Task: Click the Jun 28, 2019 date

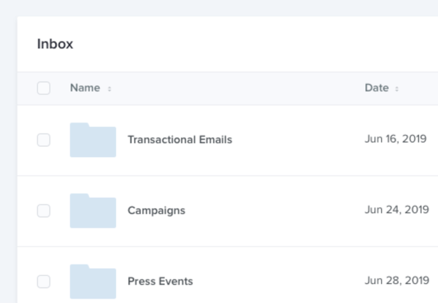Action: pyautogui.click(x=396, y=280)
